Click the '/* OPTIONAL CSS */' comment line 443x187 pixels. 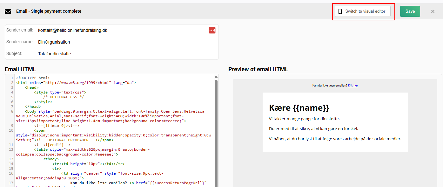(x=64, y=97)
